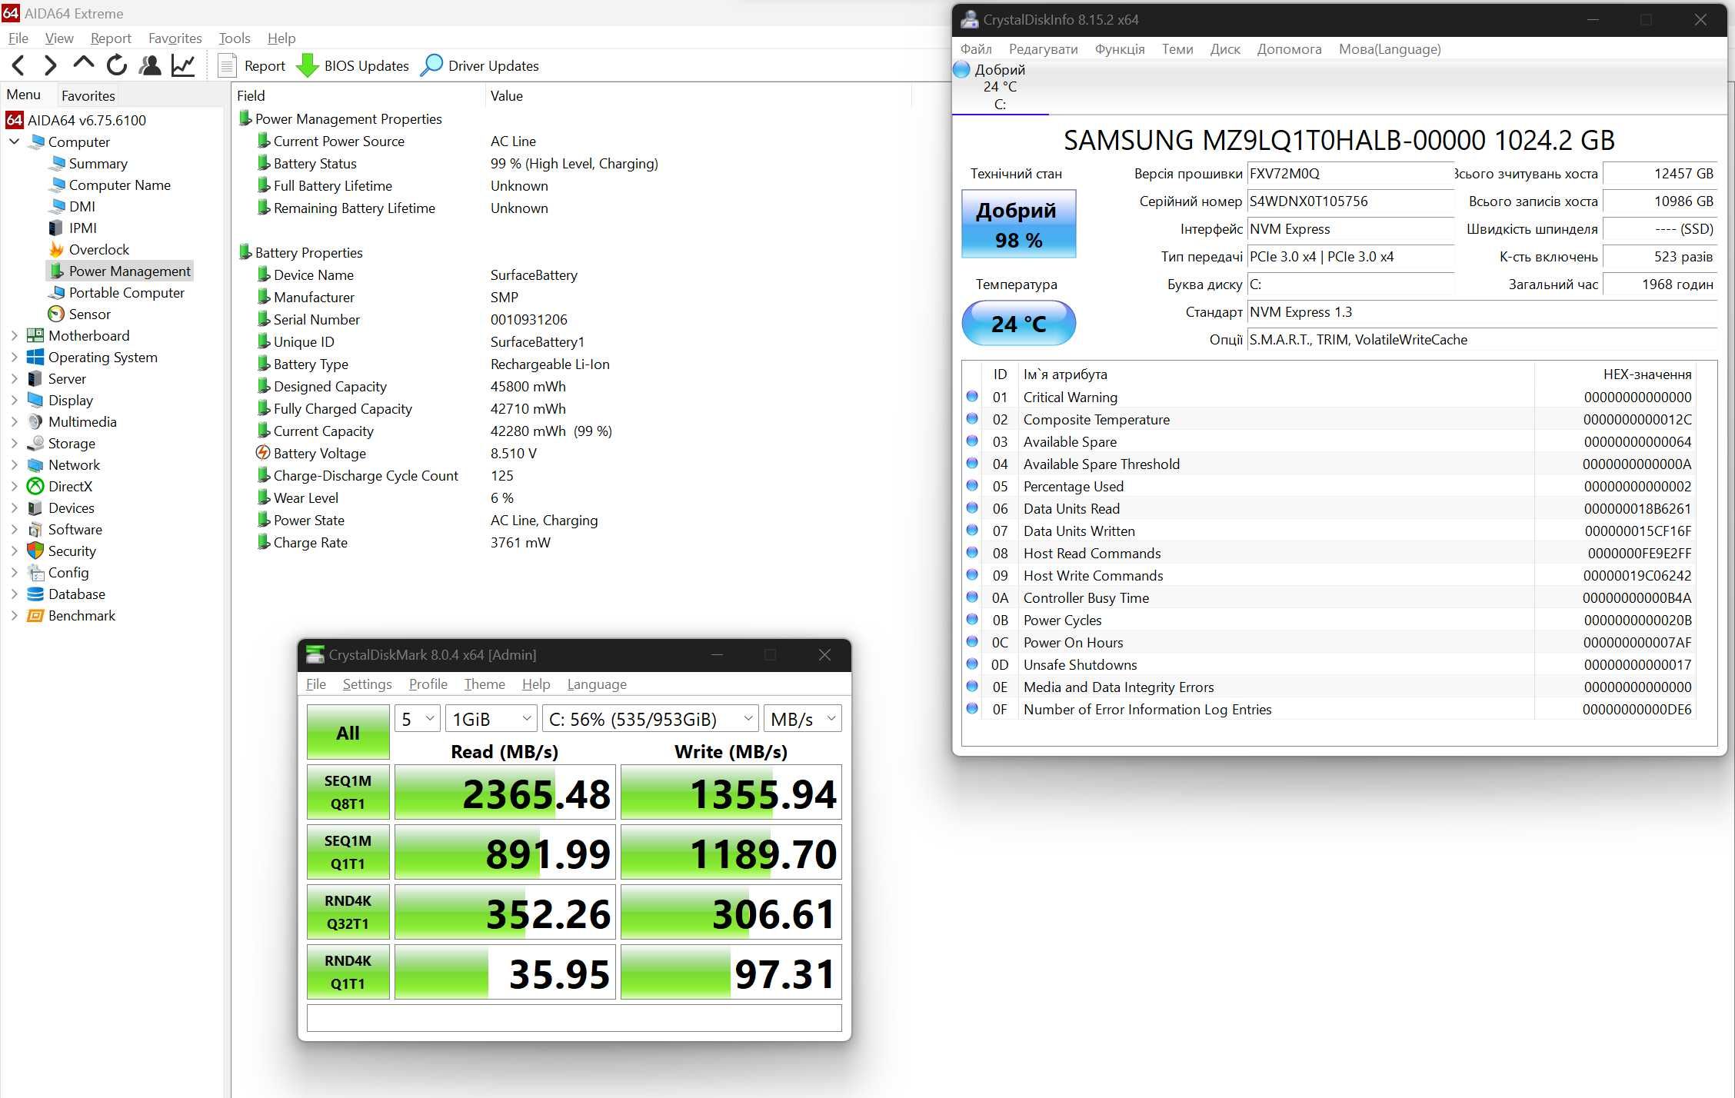Click the Network icon in tree
Image resolution: width=1735 pixels, height=1098 pixels.
(x=35, y=465)
